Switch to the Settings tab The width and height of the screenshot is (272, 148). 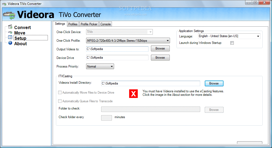tap(60, 24)
